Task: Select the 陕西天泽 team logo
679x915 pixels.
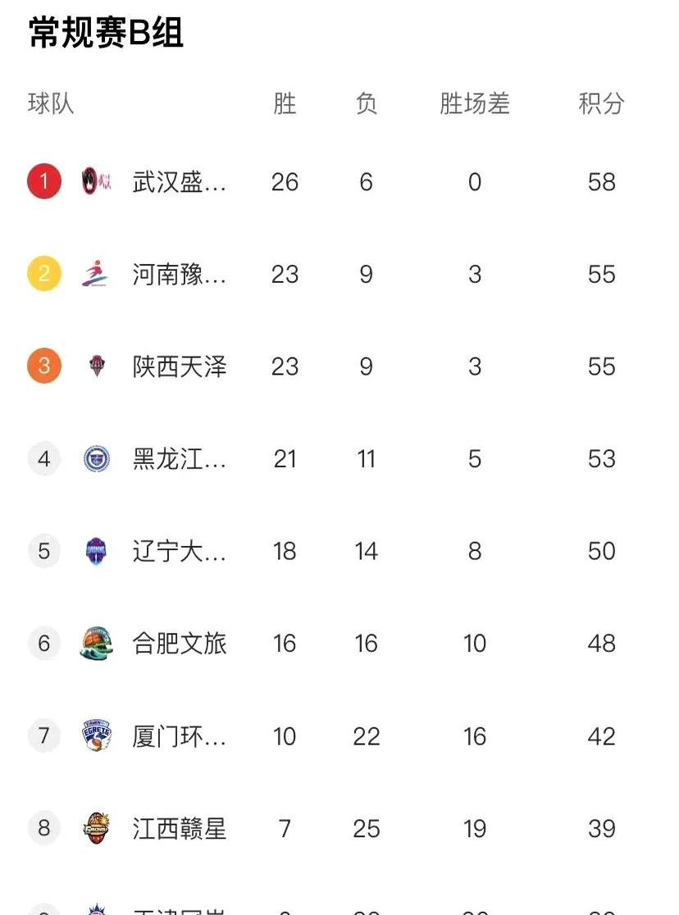Action: point(97,366)
